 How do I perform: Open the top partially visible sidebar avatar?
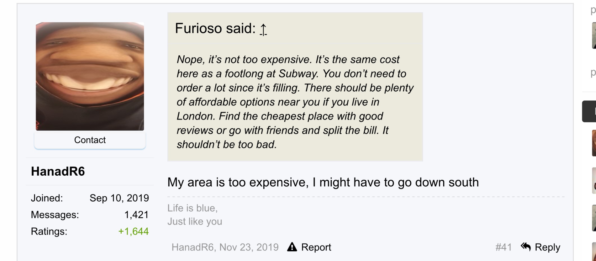coord(594,36)
